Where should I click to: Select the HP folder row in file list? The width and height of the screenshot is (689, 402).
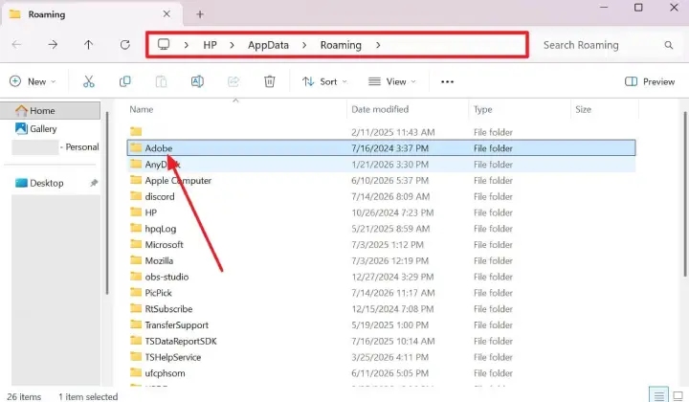click(381, 212)
